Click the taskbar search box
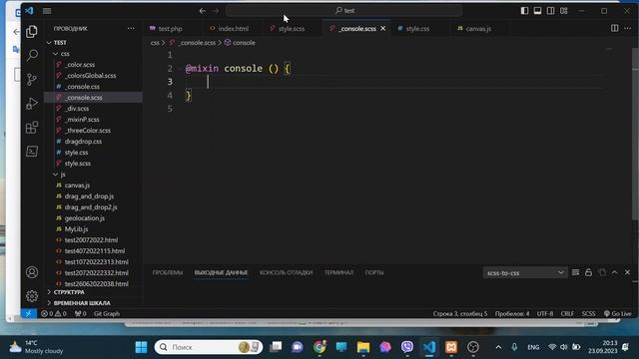The image size is (639, 359). (209, 347)
